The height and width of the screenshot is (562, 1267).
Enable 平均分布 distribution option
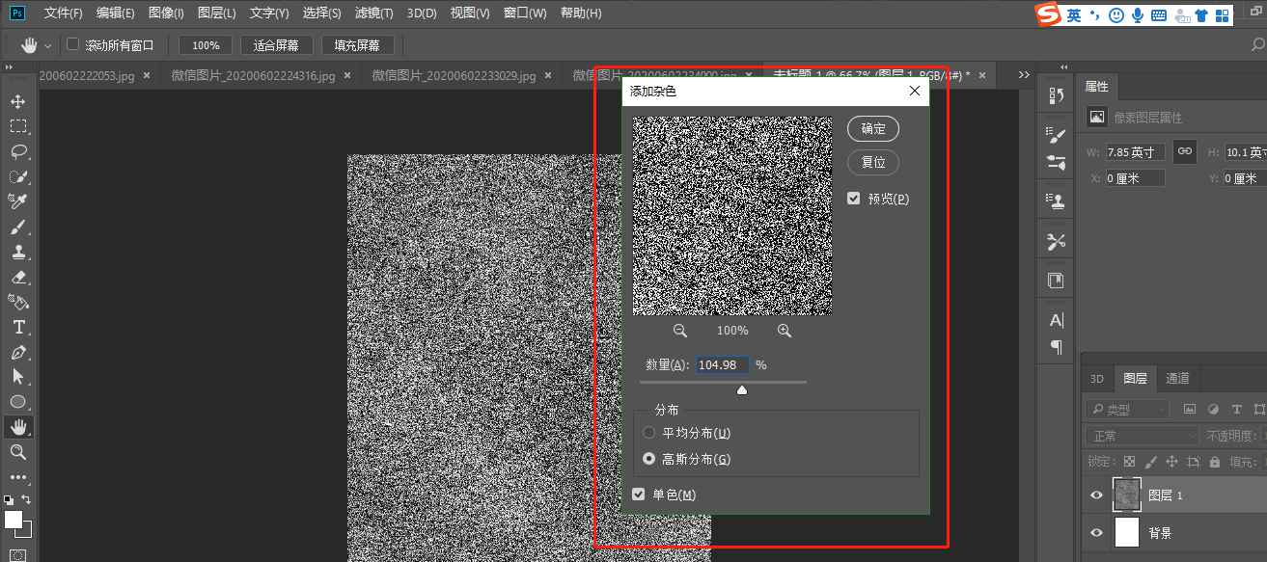(x=648, y=432)
